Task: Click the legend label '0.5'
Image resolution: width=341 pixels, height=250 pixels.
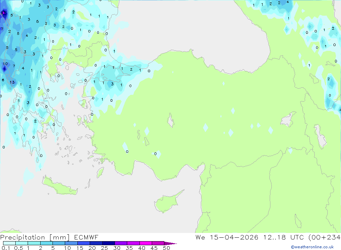Action: 18,248
